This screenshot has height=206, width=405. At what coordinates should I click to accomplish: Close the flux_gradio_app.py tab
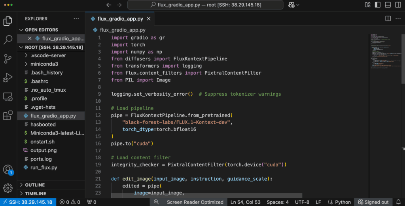click(149, 19)
